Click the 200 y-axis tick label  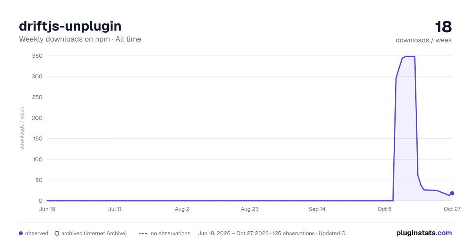[x=37, y=118]
